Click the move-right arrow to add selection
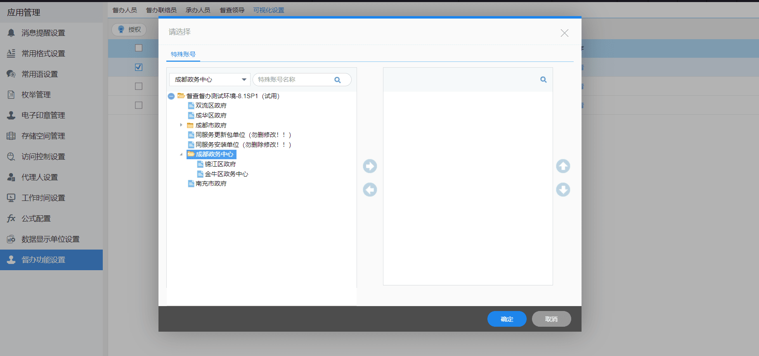Viewport: 759px width, 356px height. (x=370, y=166)
